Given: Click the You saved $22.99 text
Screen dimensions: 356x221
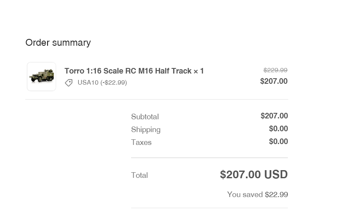Looking at the screenshot, I should click(x=257, y=194).
